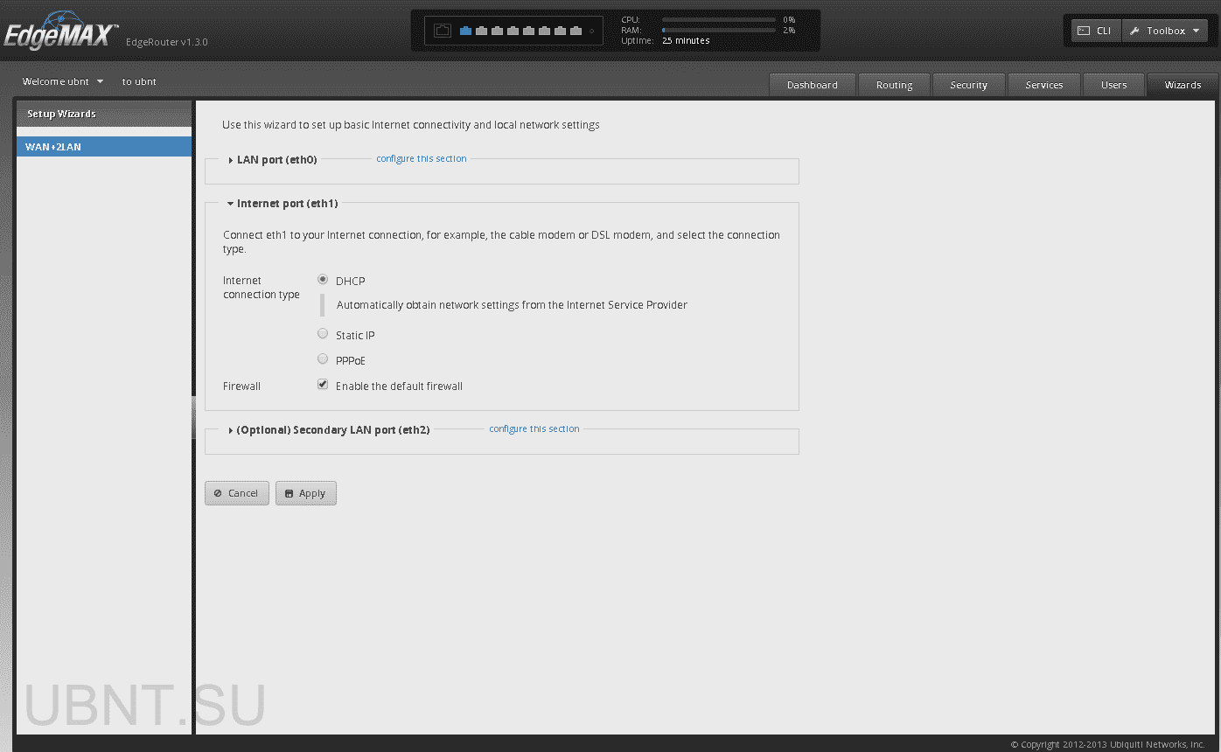Viewport: 1221px width, 752px height.
Task: Select the DHCP connection type
Action: tap(323, 280)
